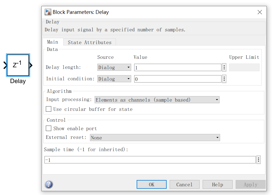Click the Delay block input port arrow
The image size is (273, 195).
[5, 65]
